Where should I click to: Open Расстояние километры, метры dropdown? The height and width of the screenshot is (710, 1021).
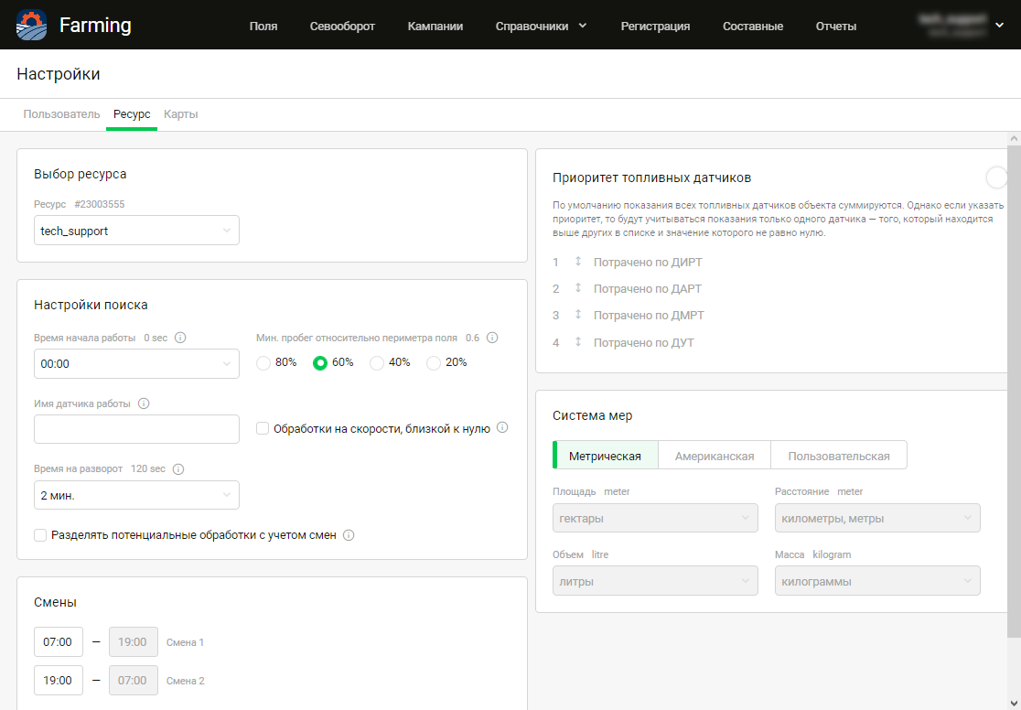(x=877, y=519)
